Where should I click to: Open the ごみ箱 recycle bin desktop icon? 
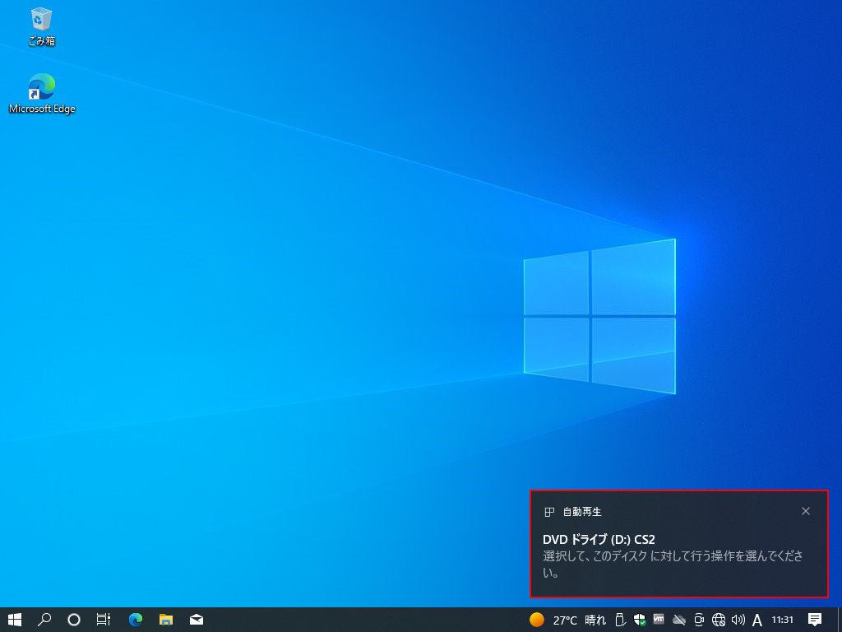(42, 27)
